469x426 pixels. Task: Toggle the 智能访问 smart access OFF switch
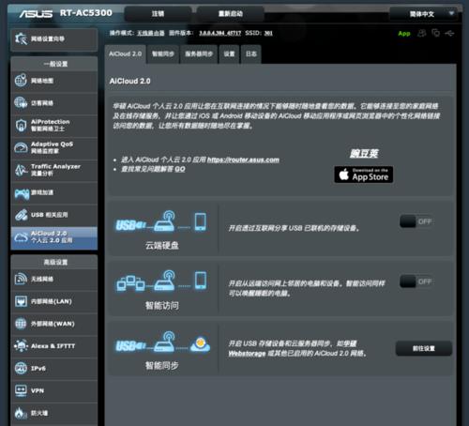point(416,281)
